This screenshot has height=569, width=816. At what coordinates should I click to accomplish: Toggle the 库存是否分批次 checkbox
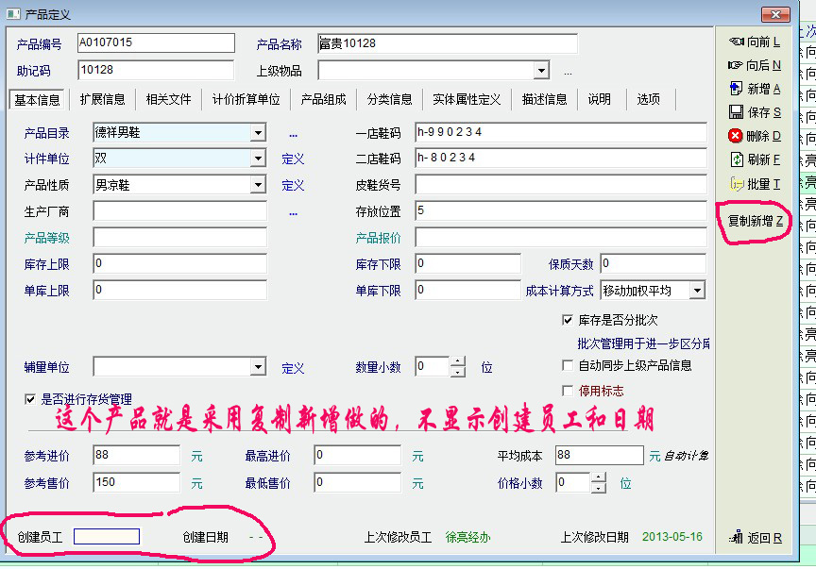[x=568, y=320]
